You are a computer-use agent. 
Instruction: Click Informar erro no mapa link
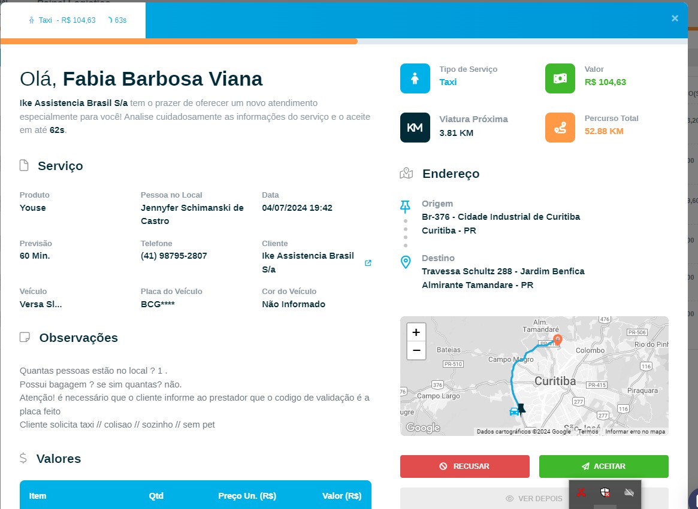coord(634,432)
